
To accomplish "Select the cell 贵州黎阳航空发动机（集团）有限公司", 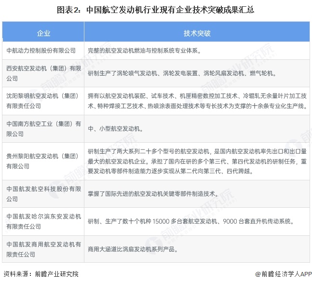I will click(43, 161).
